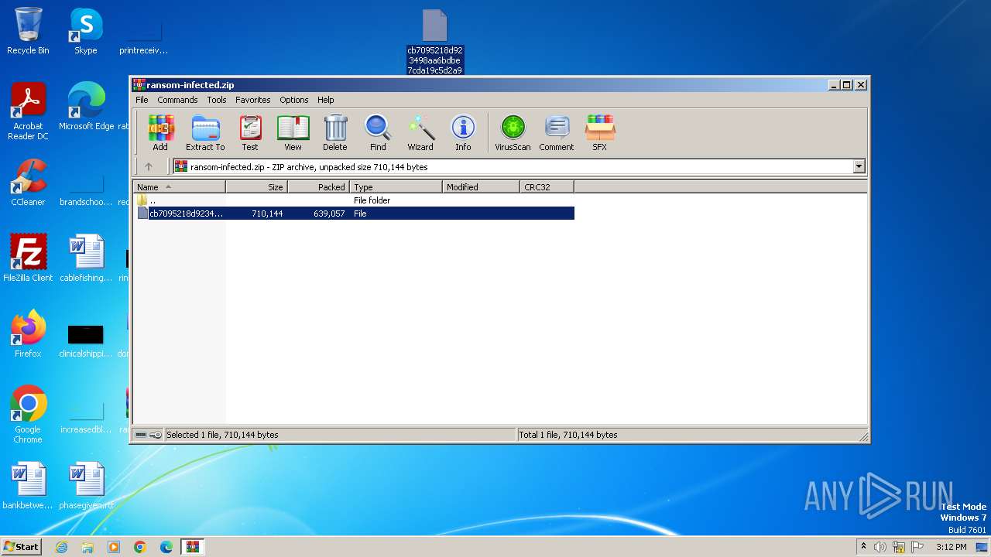Sort by the Modified column header
This screenshot has height=557, width=991.
click(x=482, y=187)
